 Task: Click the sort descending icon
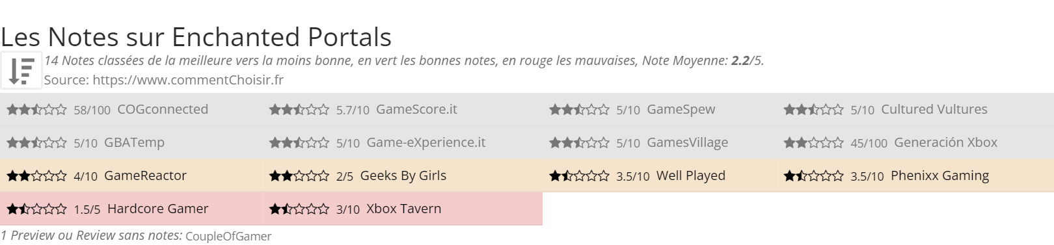click(x=21, y=70)
